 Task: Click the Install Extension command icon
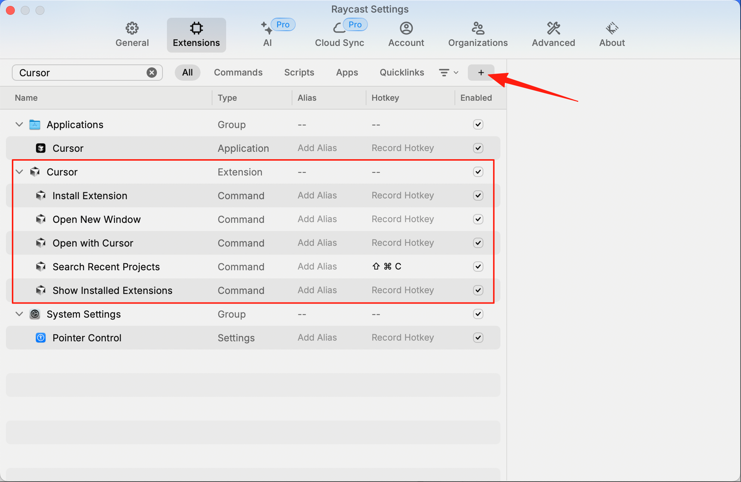(41, 195)
